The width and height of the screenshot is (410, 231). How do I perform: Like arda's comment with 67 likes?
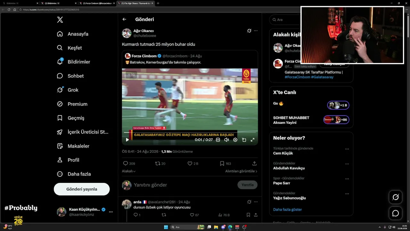coord(194,215)
